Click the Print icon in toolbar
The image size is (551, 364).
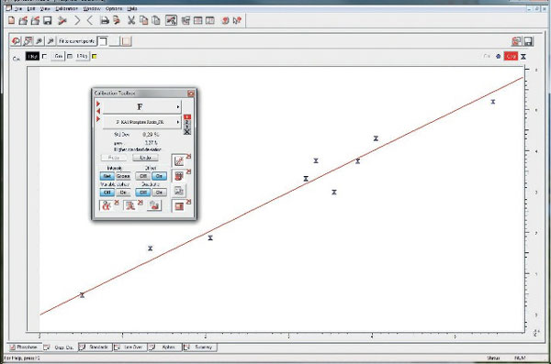point(105,20)
